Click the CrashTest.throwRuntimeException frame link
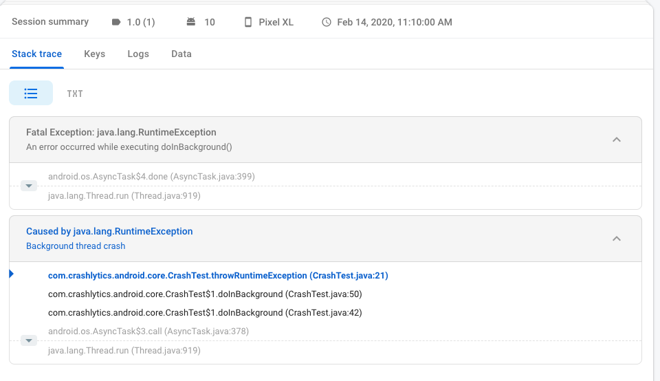660x381 pixels. (218, 276)
